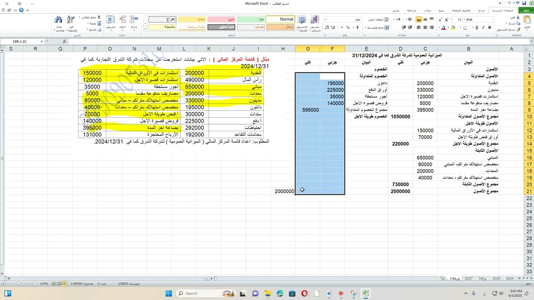The width and height of the screenshot is (534, 300).
Task: Open the number format (عام) dropdown
Action: click(326, 20)
